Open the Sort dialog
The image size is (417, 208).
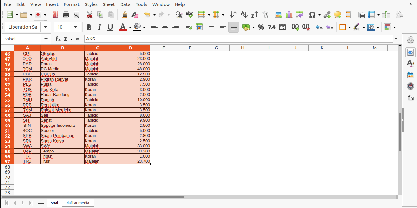(x=233, y=14)
